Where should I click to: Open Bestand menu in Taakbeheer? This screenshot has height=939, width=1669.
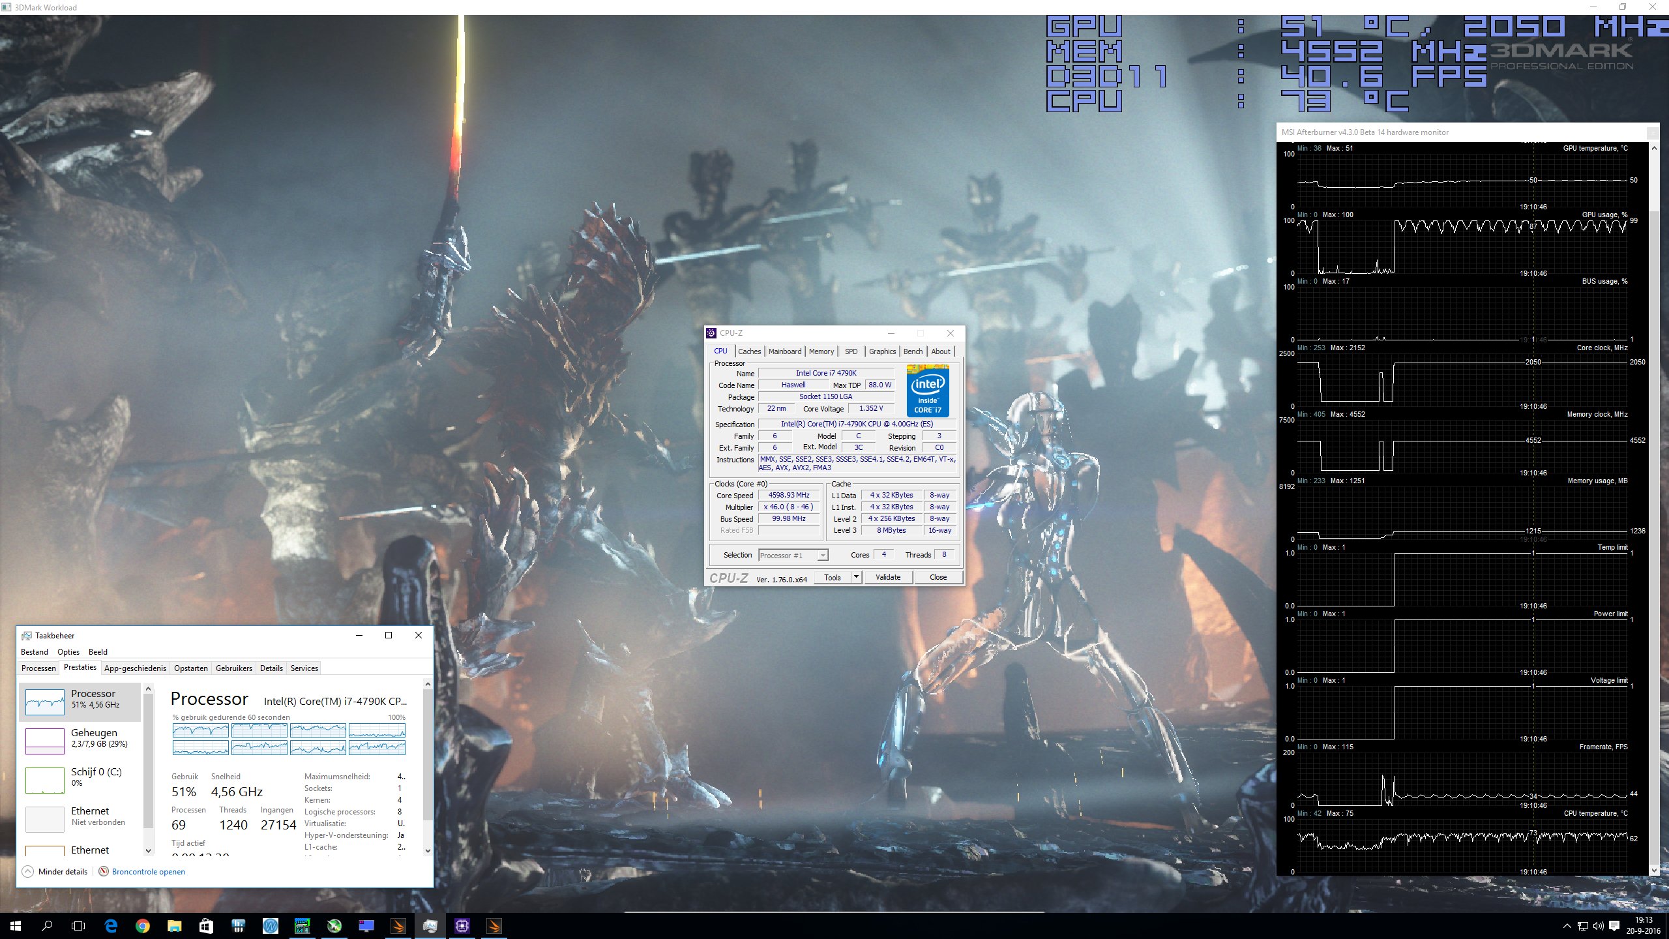[x=35, y=652]
